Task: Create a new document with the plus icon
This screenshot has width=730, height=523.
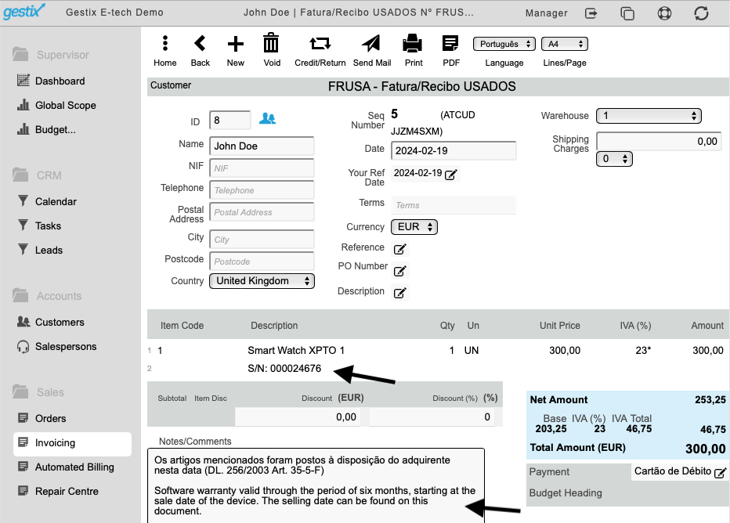Action: [x=236, y=44]
